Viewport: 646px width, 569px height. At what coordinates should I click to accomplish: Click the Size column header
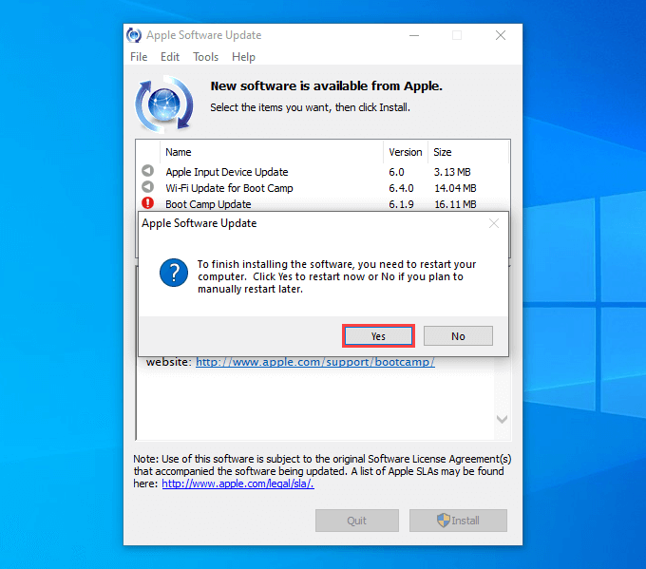(x=468, y=152)
